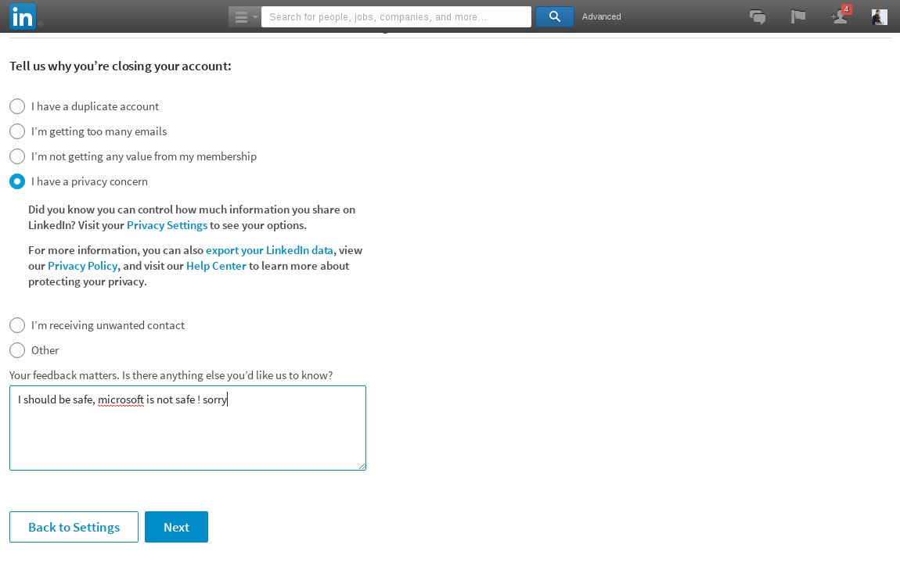
Task: Open the add connections invitations icon
Action: coord(840,16)
